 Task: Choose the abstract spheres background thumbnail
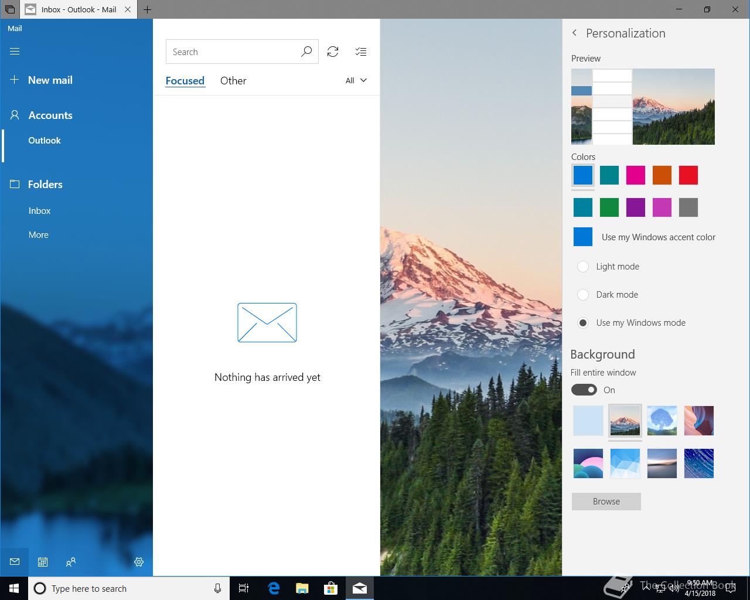click(x=588, y=463)
